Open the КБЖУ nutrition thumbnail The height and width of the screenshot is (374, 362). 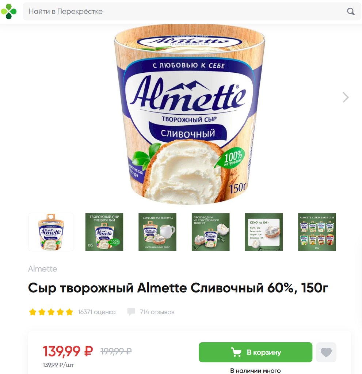point(264,232)
